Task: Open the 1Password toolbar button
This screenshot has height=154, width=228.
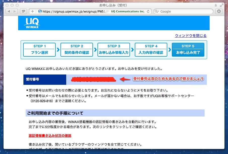Action: (x=23, y=11)
